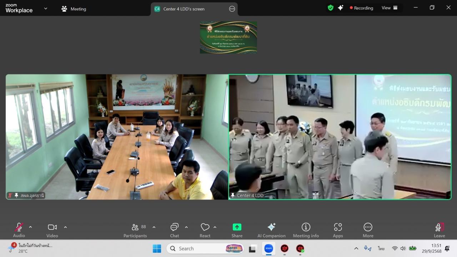This screenshot has width=457, height=257.
Task: Click the green encryption shield icon
Action: [331, 8]
